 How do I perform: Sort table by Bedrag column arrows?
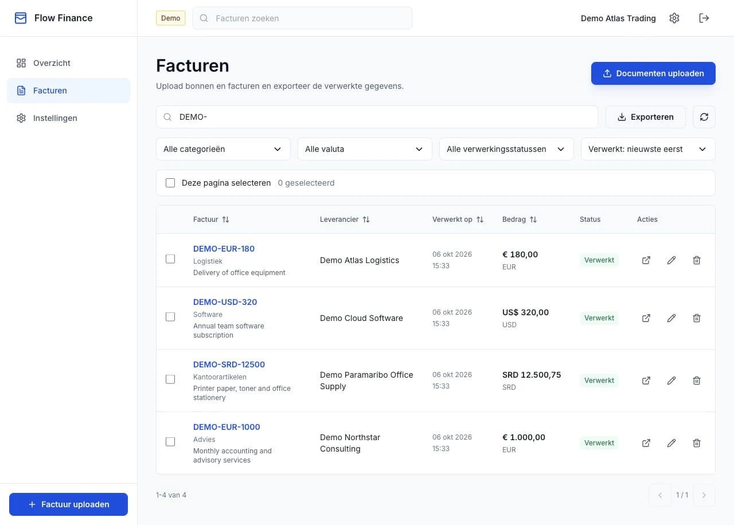coord(533,220)
